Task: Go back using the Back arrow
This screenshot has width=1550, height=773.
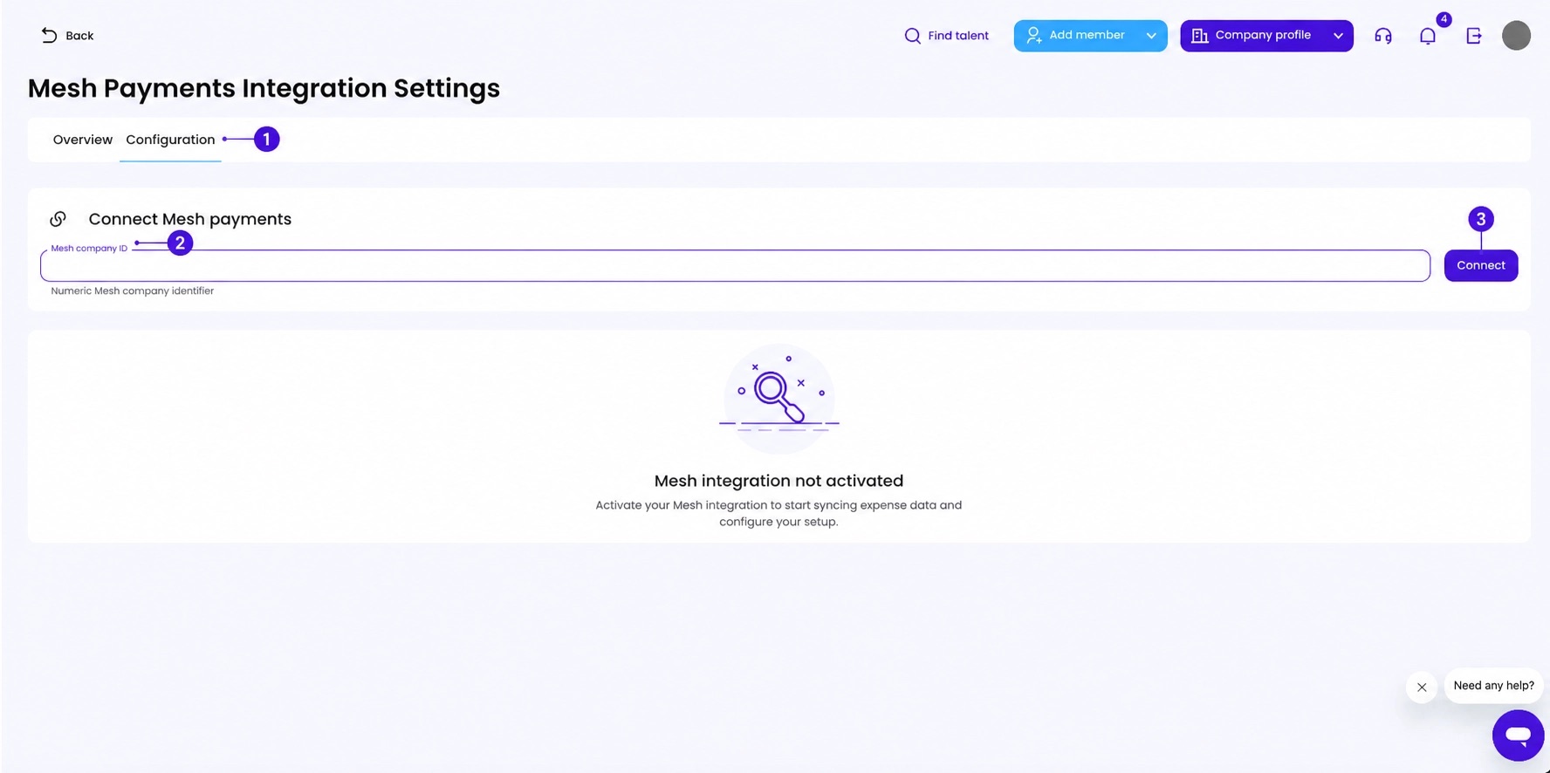Action: 67,36
